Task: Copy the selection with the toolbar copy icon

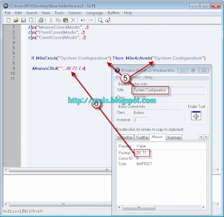Action: pos(58,20)
